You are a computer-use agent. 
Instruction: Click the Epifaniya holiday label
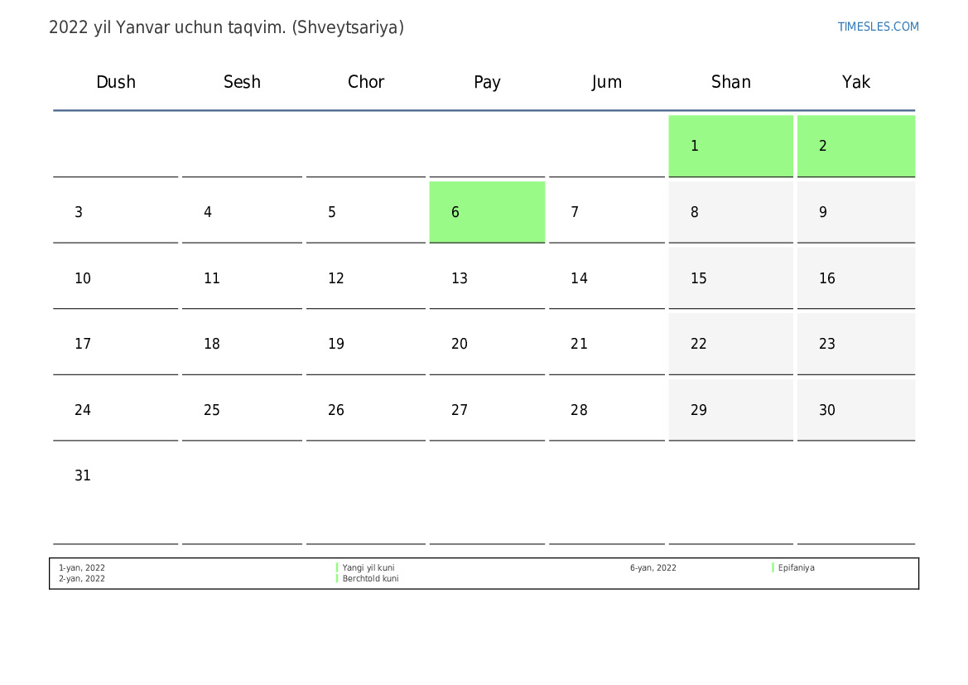(x=796, y=568)
